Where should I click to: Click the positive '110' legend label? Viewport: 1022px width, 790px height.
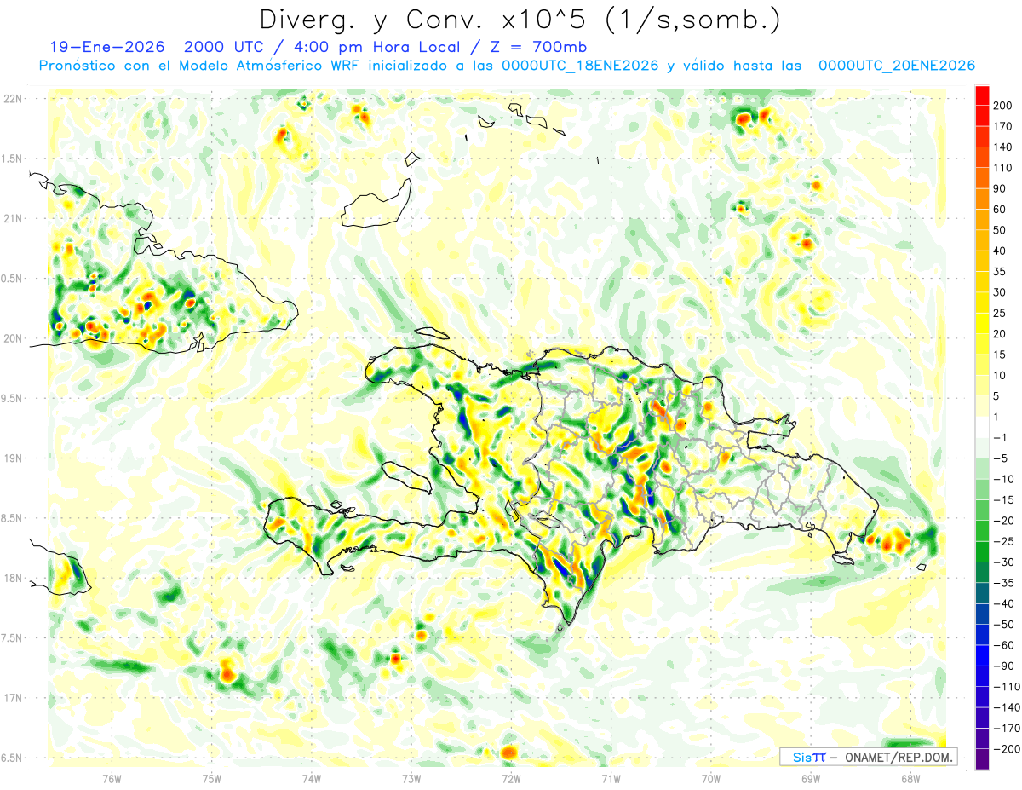tap(1003, 168)
